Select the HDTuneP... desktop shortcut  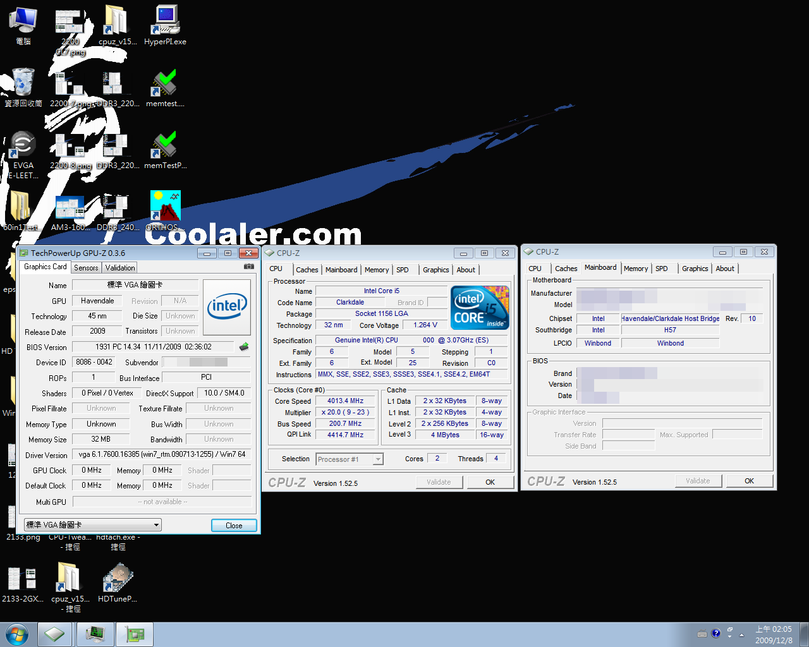click(x=118, y=582)
